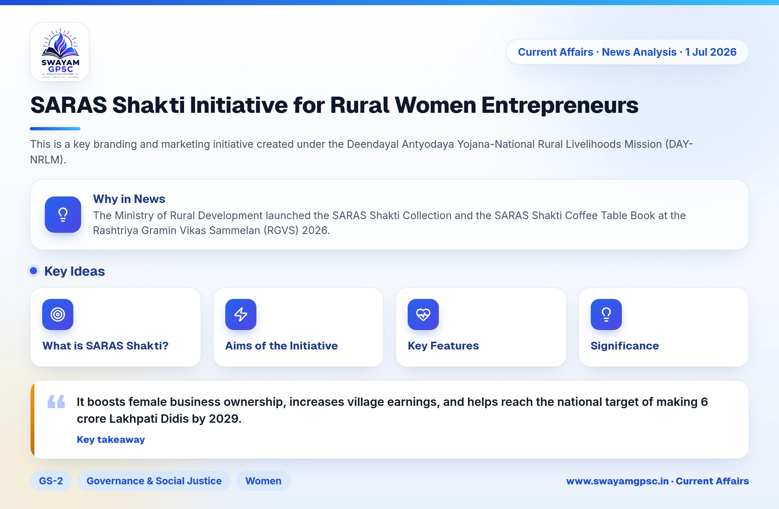Click the heart pulse icon for Key Features
The width and height of the screenshot is (779, 509).
tap(423, 314)
